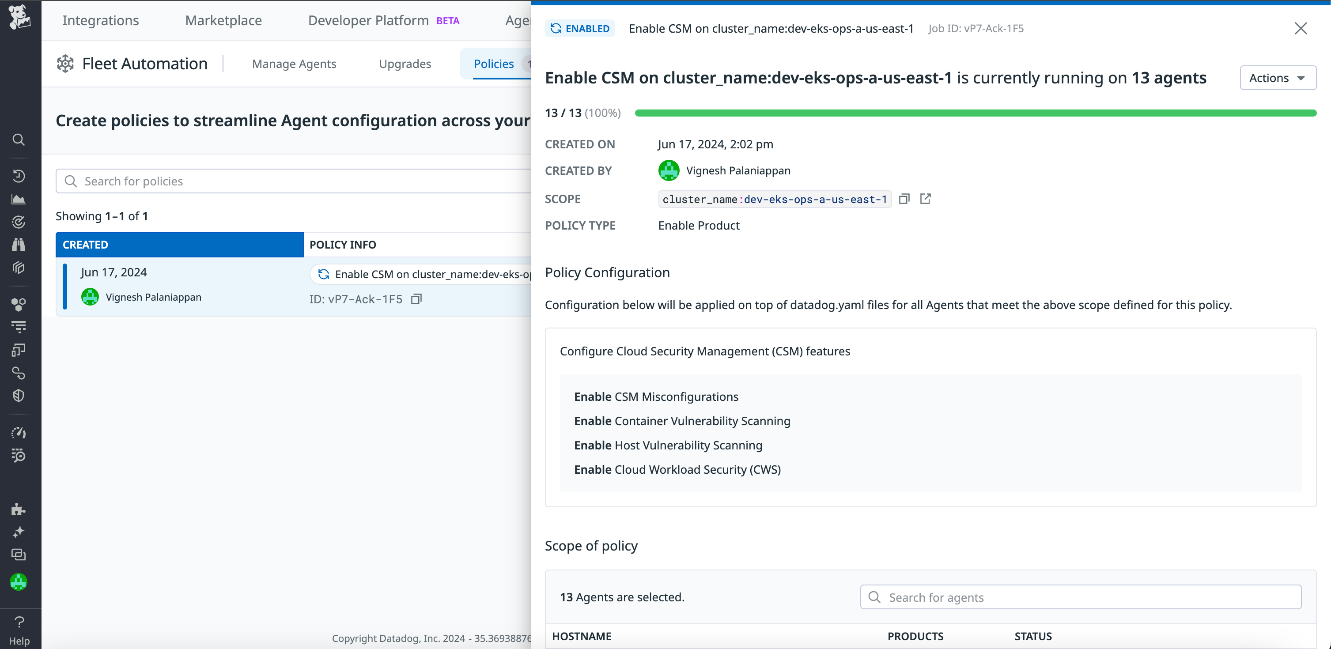Click the Help question mark icon
This screenshot has height=649, width=1331.
pos(19,622)
